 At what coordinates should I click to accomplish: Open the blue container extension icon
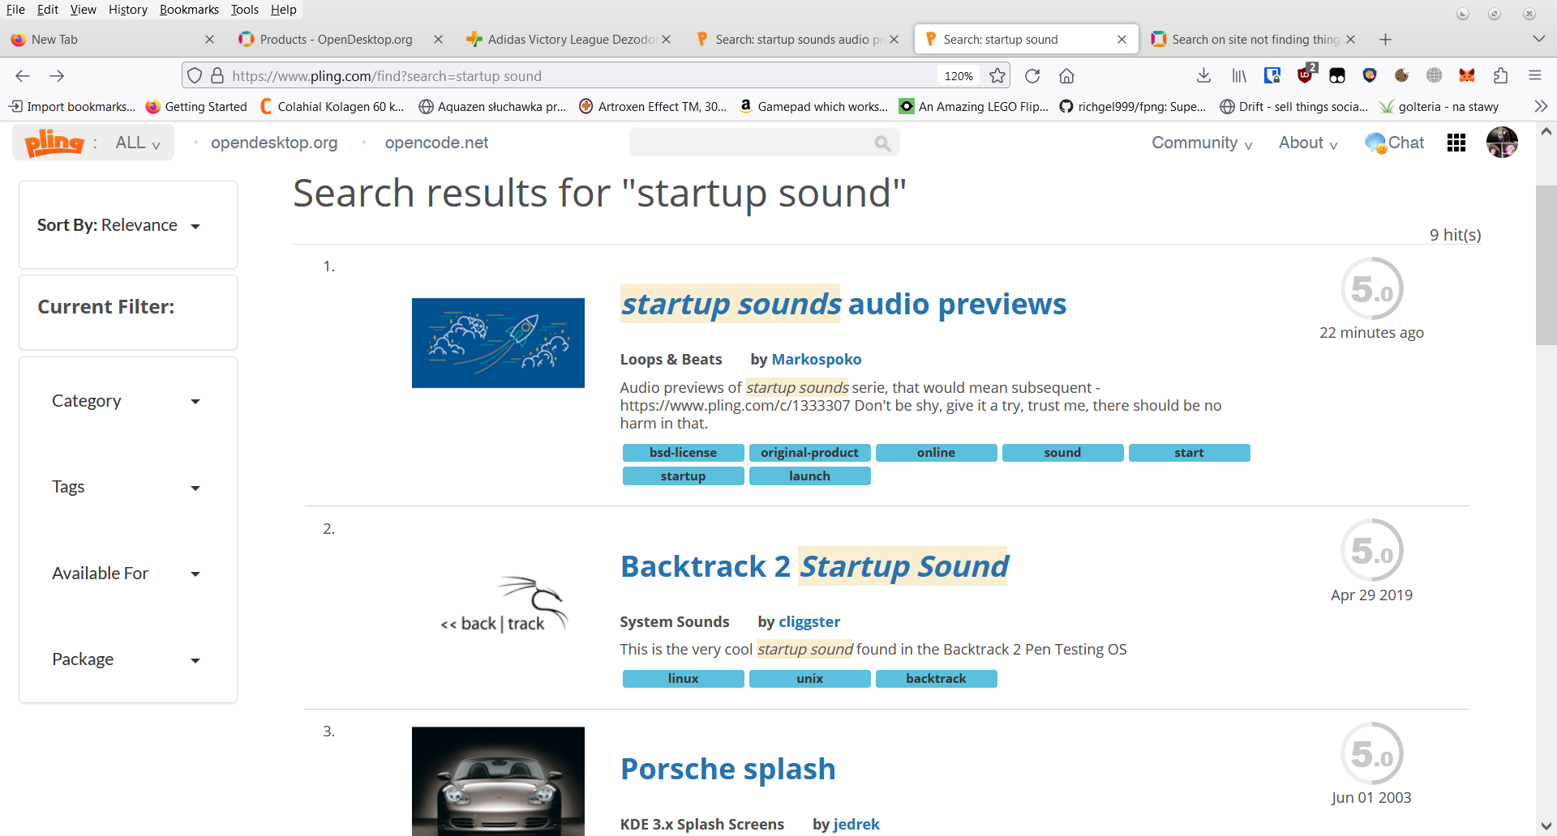(x=1272, y=75)
